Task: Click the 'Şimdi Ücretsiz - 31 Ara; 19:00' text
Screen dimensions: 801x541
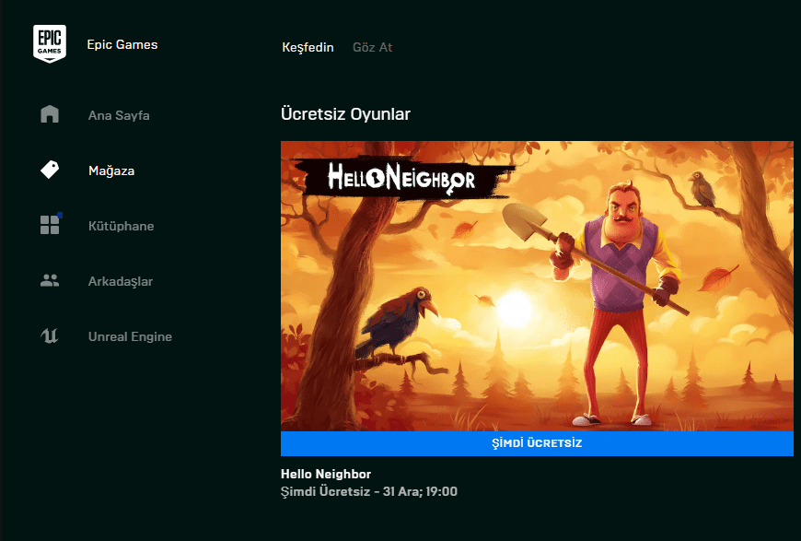Action: [369, 492]
